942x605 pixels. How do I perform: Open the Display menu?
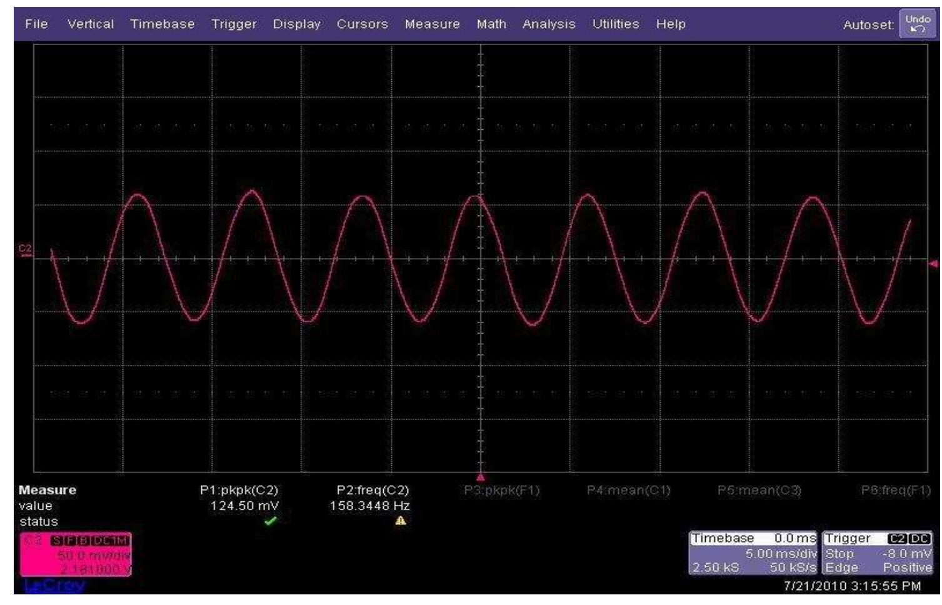(x=297, y=24)
